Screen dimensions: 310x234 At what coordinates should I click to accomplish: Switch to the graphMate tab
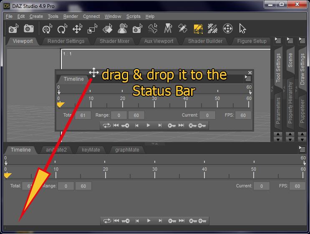(x=127, y=150)
